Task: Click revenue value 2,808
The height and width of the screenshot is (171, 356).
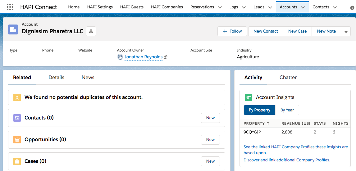Action: click(287, 132)
